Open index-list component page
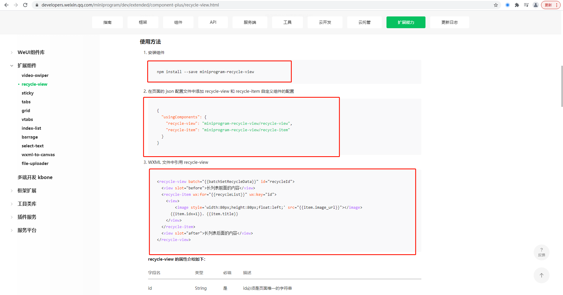Viewport: 563px width, 295px height. tap(31, 128)
